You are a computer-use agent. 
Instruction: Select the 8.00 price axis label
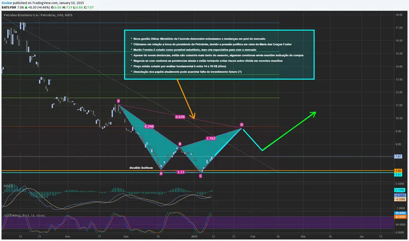(x=398, y=144)
